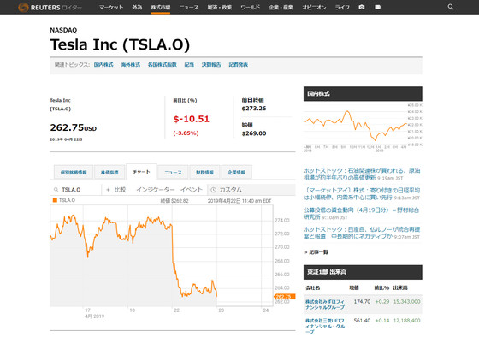Follow the 記者発表 topic link
The width and height of the screenshot is (479, 337).
click(x=239, y=65)
